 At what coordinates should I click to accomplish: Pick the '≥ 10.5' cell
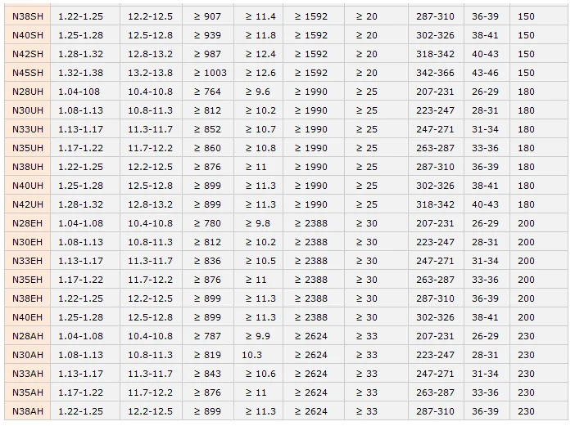pyautogui.click(x=259, y=261)
